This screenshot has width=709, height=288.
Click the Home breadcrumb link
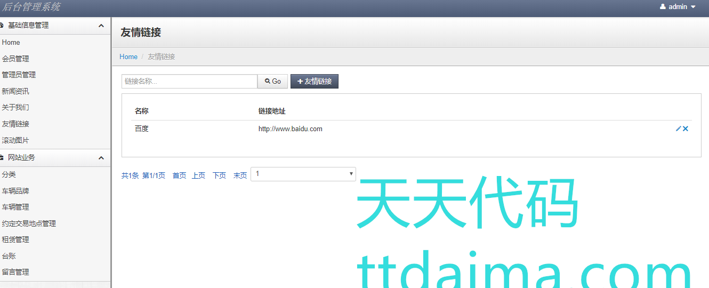coord(128,57)
